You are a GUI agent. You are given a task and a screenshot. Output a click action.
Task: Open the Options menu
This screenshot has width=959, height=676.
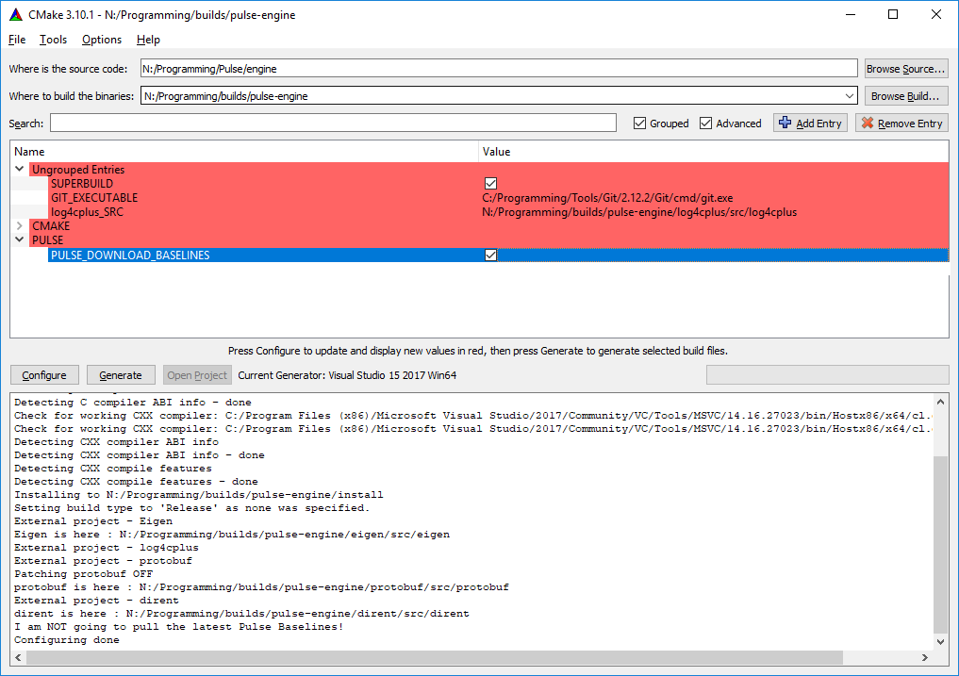(x=101, y=40)
